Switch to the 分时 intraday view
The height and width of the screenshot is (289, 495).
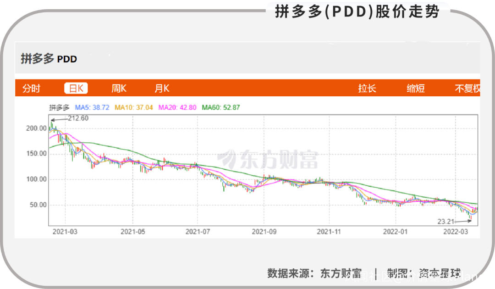tap(31, 89)
